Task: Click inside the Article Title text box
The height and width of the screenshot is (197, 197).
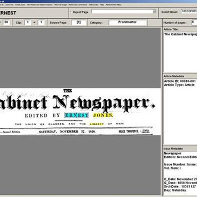Action: pos(180,52)
